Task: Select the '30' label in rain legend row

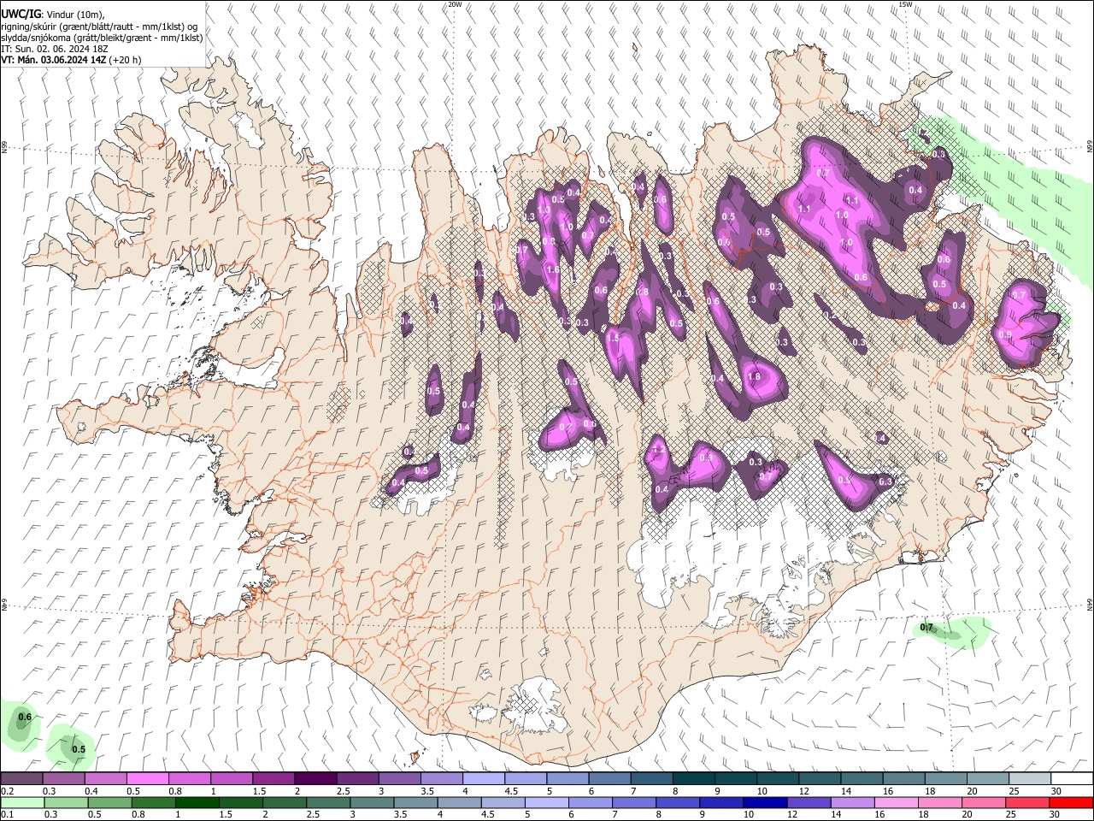Action: [x=1056, y=815]
